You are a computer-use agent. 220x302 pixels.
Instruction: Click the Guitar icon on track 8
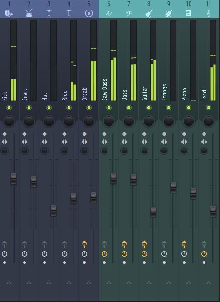point(149,14)
